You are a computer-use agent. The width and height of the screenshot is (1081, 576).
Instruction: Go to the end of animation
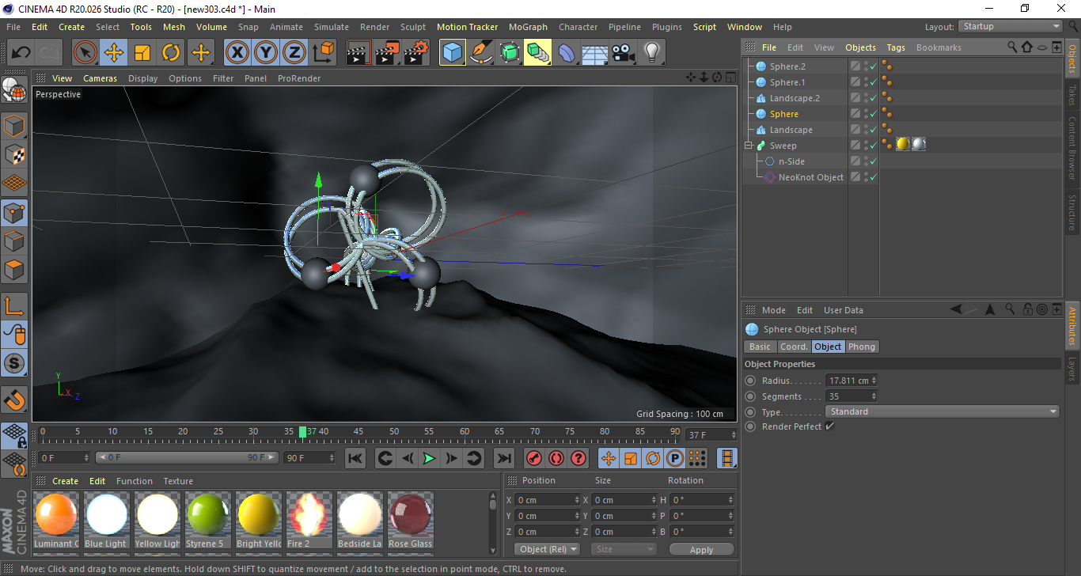504,458
